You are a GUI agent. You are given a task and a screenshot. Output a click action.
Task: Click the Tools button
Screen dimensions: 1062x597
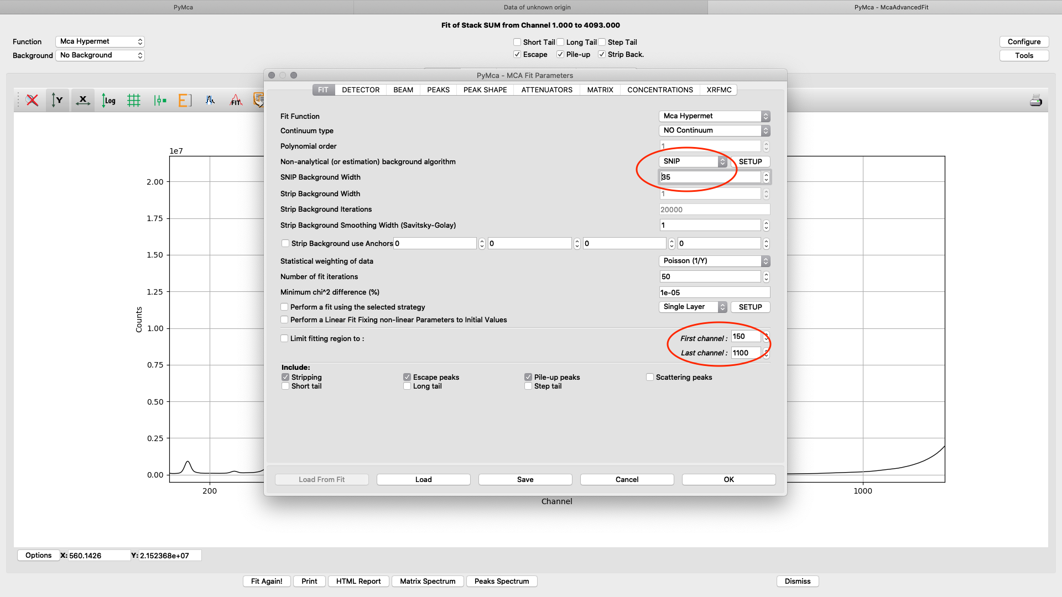coord(1024,55)
